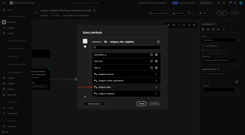Open Reports in the sidebar
Viewport: 245px width, 135px height.
[x=10, y=33]
